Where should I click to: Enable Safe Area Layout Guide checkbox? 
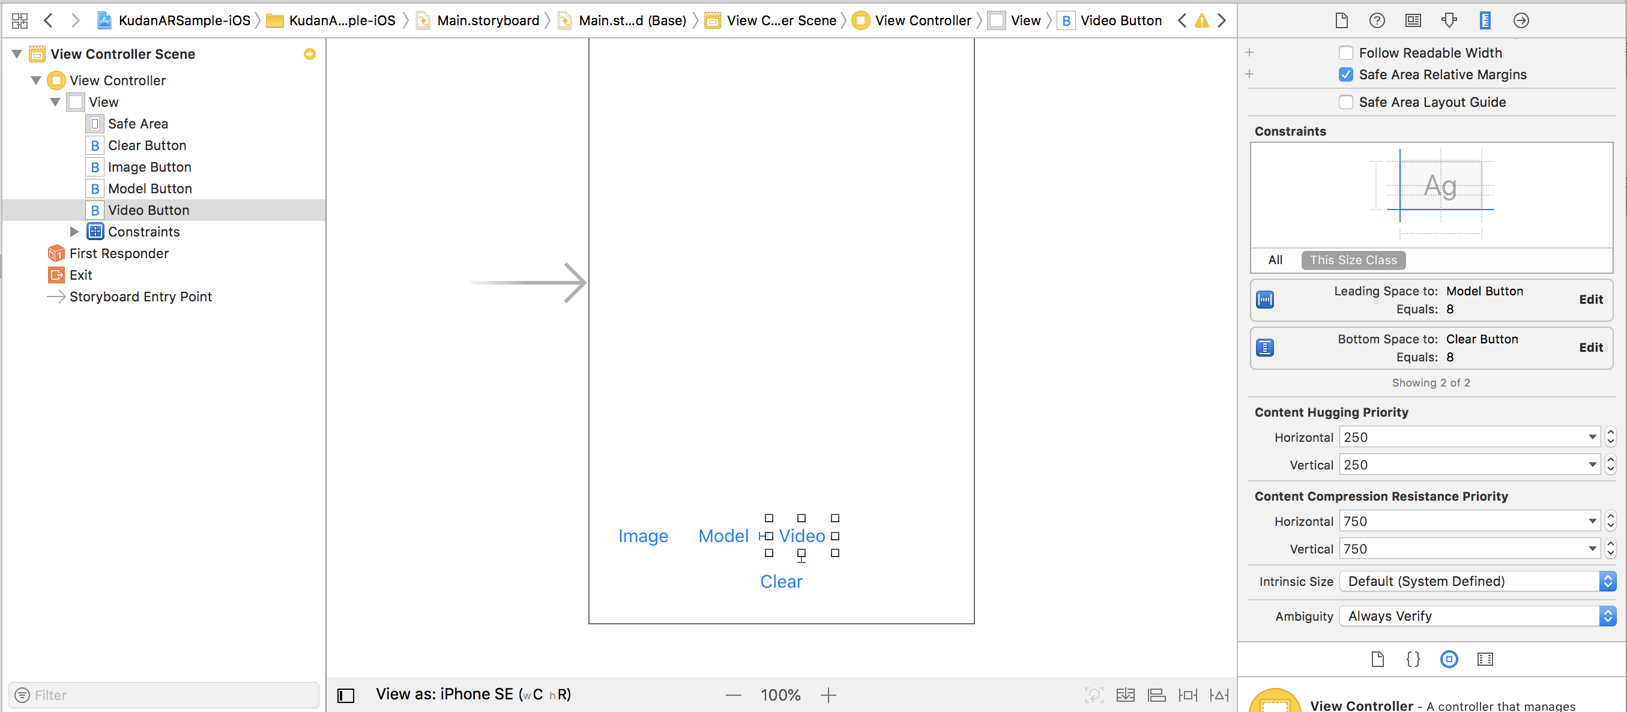point(1346,102)
